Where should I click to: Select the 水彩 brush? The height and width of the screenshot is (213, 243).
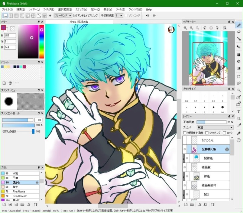[x=20, y=173]
